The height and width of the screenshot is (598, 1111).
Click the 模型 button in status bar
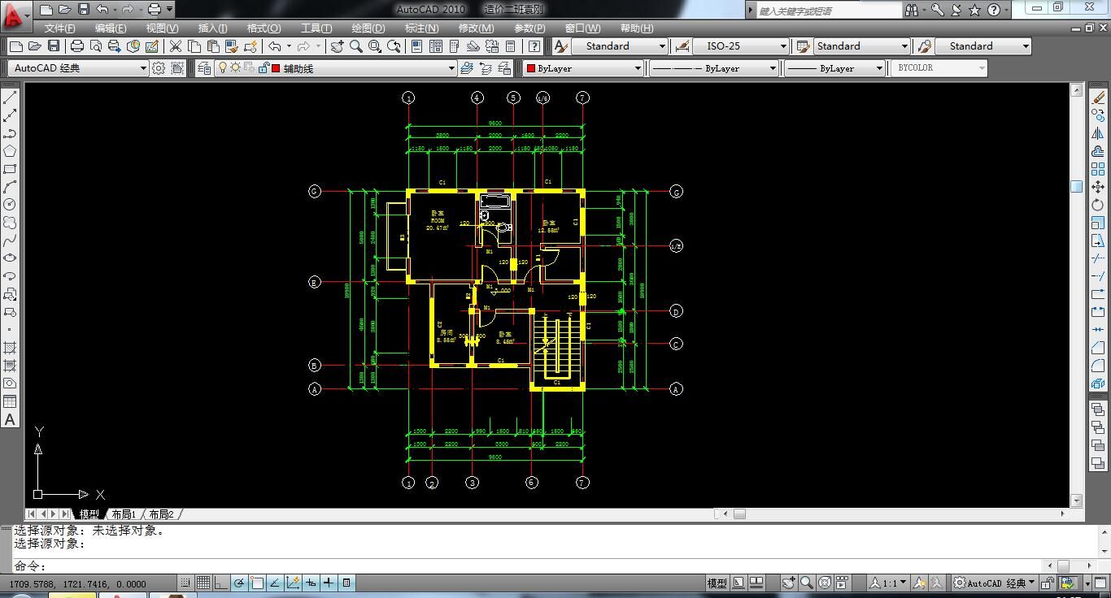pyautogui.click(x=717, y=583)
